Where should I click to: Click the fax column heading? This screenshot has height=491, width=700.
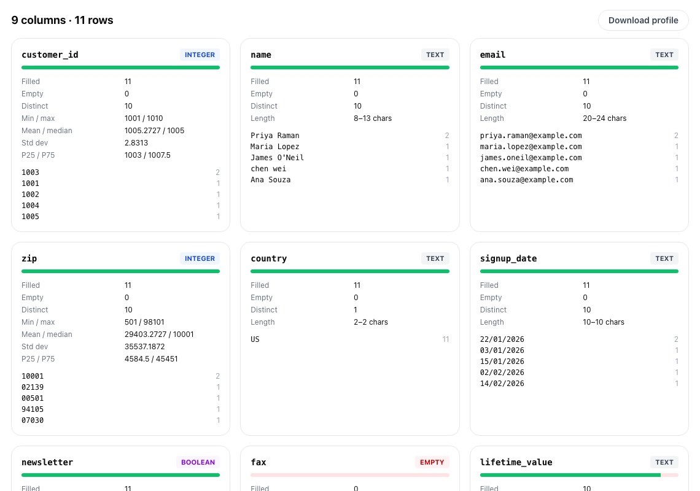(259, 462)
